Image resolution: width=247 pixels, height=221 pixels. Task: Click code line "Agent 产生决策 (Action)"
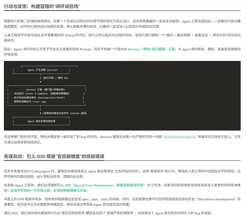(43, 70)
